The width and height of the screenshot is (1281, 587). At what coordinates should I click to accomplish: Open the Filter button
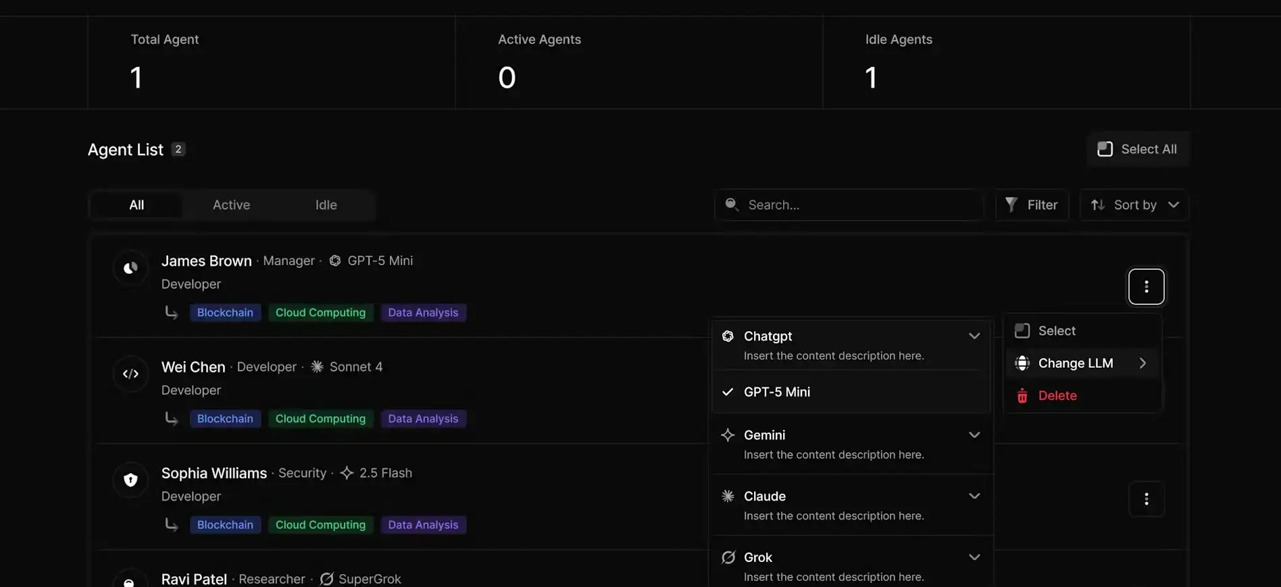coord(1031,205)
